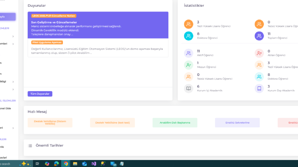Click 'Dinamik Gereklilik modülü eklendi.' line

tap(55, 30)
